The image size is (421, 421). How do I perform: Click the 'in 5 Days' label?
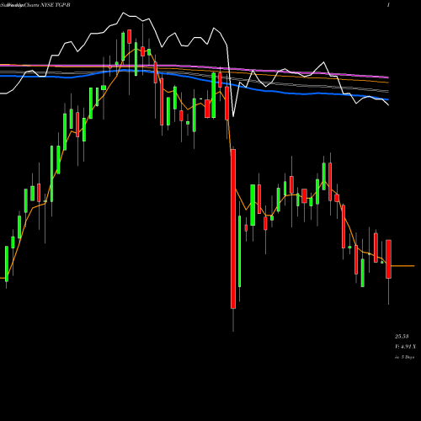coord(404,357)
